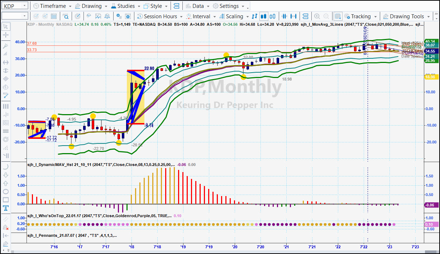Image resolution: width=440 pixels, height=254 pixels.
Task: Click the 7'22 label on time axis
Action: pyautogui.click(x=363, y=246)
